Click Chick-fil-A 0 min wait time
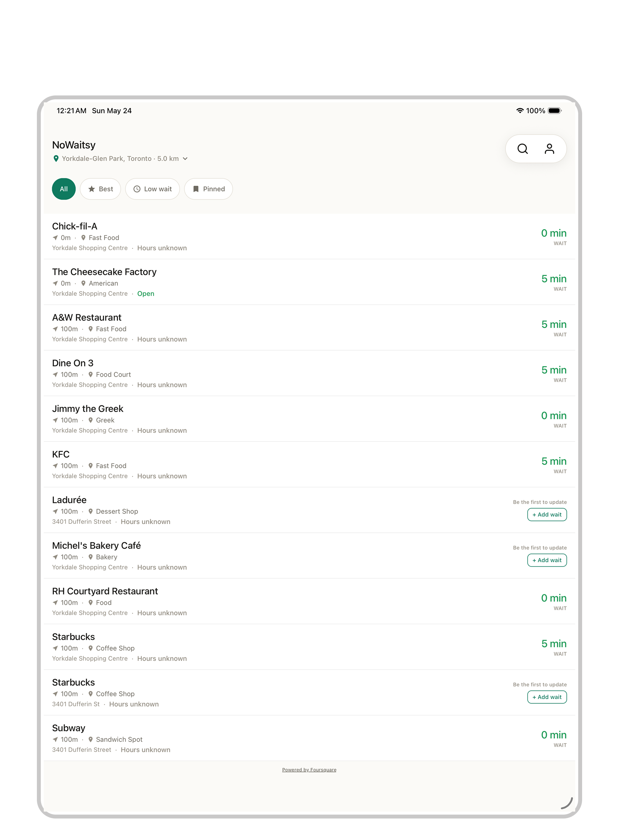The height and width of the screenshot is (826, 619). pyautogui.click(x=554, y=233)
